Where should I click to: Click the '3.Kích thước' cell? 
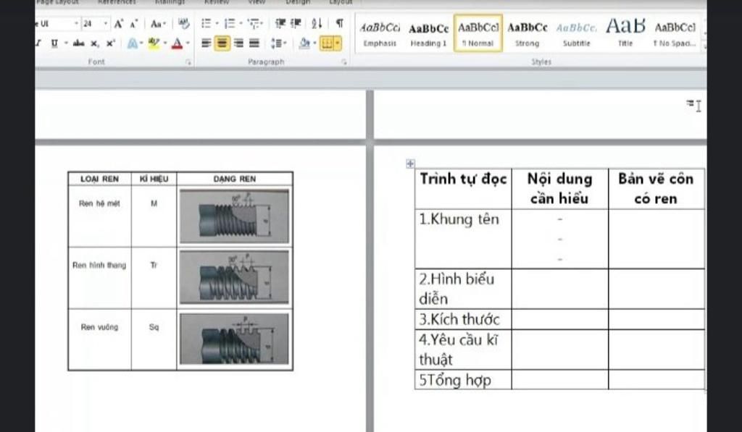[x=463, y=320]
